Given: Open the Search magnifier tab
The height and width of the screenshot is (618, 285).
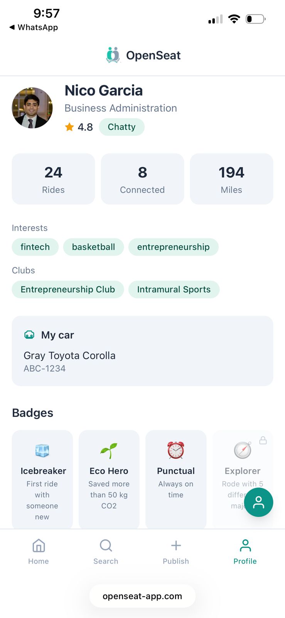Looking at the screenshot, I should (x=106, y=546).
